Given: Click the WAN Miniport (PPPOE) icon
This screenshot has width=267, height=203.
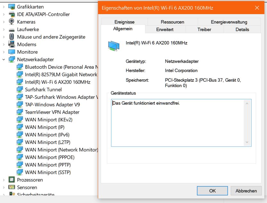Looking at the screenshot, I should pos(20,157).
